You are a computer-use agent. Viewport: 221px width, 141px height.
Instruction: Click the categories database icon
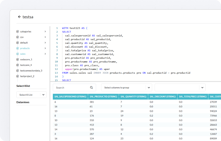coord(18,32)
